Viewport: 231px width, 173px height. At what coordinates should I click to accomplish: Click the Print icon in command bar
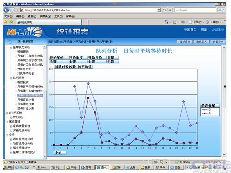(183, 22)
